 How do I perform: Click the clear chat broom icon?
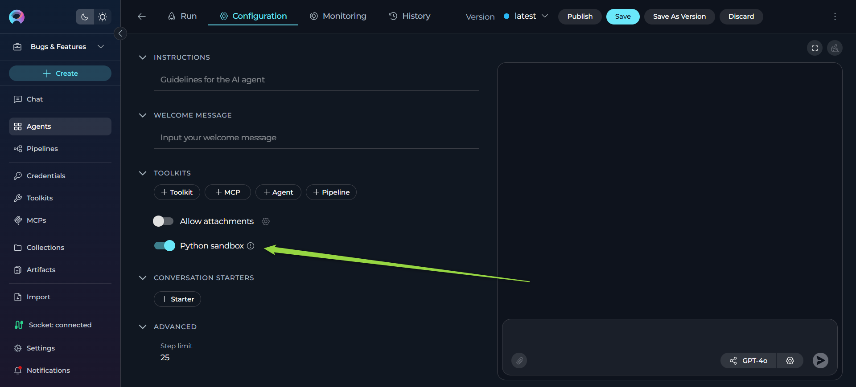click(x=835, y=48)
